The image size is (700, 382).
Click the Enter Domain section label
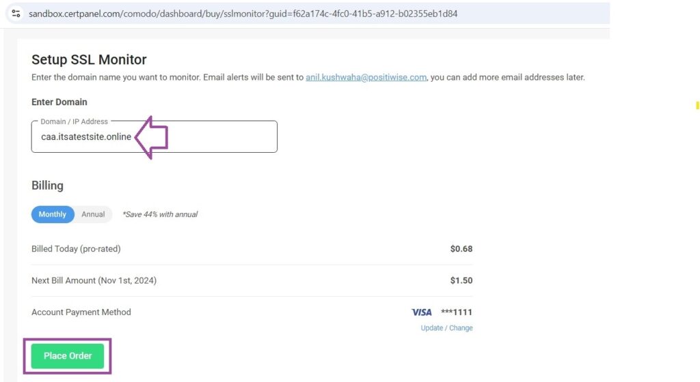point(59,102)
